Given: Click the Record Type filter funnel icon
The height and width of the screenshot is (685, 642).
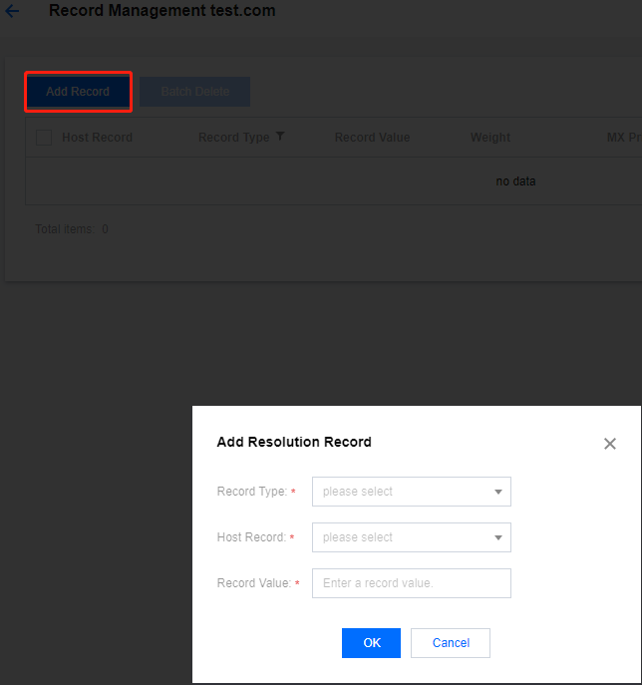Looking at the screenshot, I should tap(280, 137).
